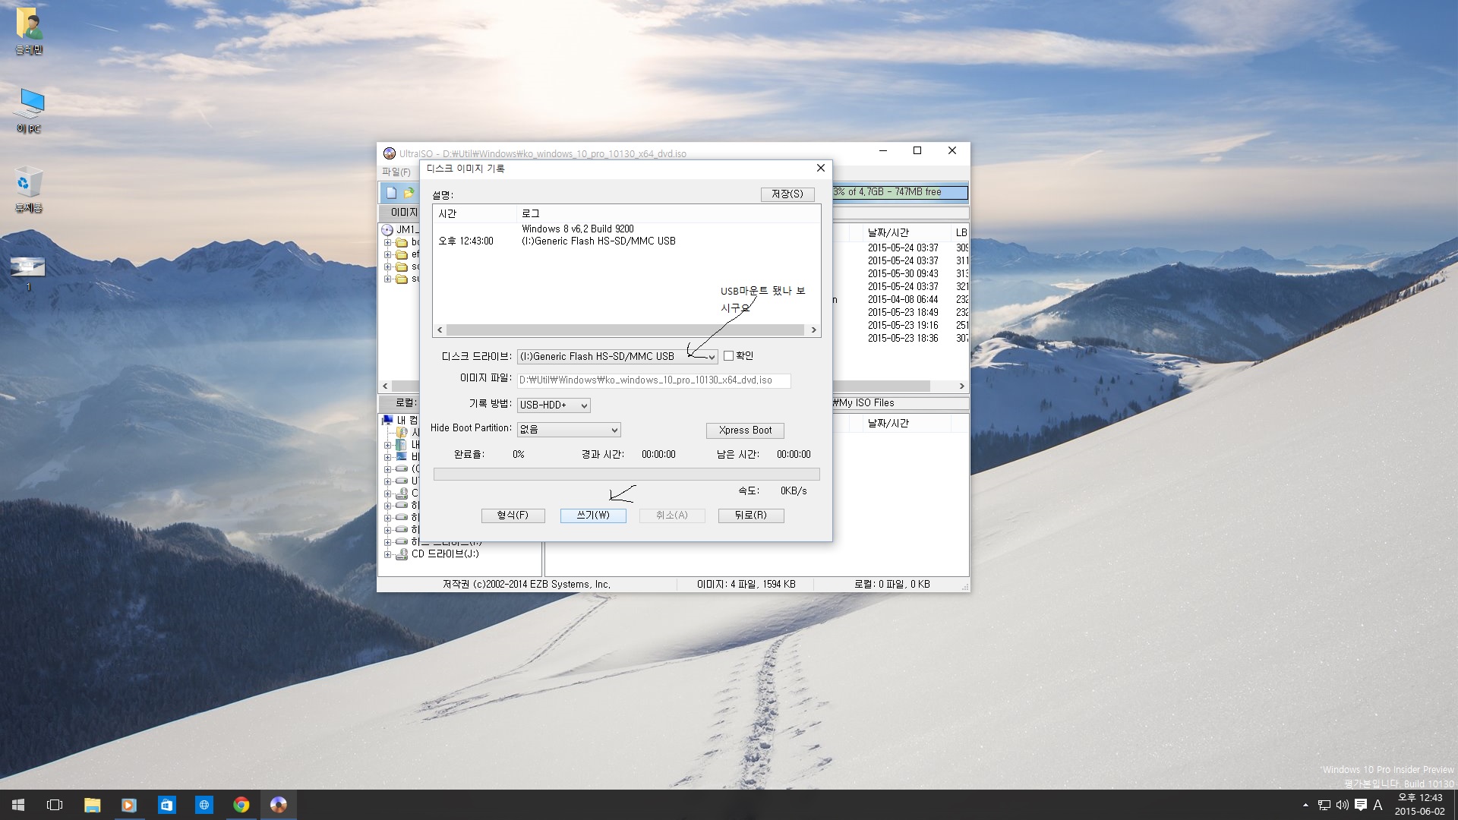
Task: Click the Open file icon in UltraISO toolbar
Action: click(409, 193)
